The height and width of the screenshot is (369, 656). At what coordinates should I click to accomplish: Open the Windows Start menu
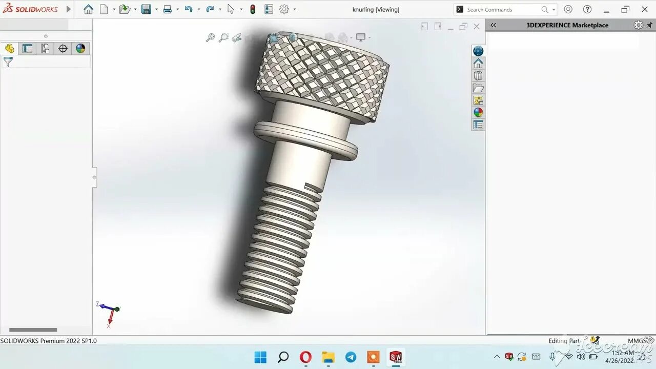click(x=260, y=357)
